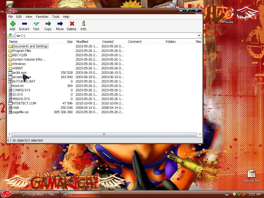Click the Comment column header
264x198 pixels.
[139, 42]
